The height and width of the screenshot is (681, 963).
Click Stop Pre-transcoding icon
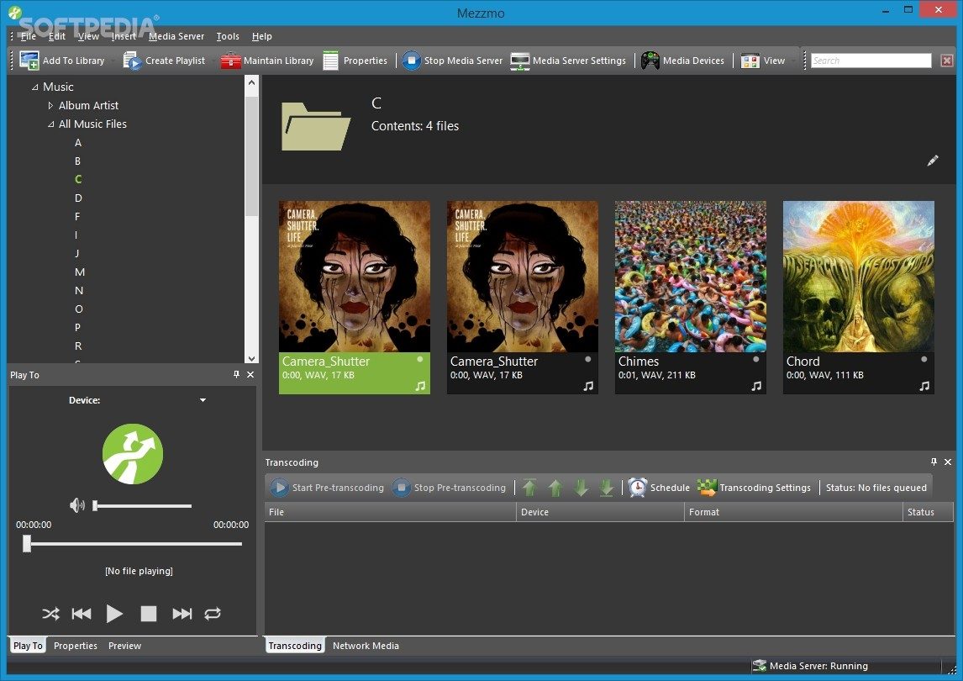[x=401, y=488]
